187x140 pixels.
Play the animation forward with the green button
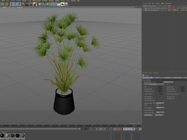pyautogui.click(x=101, y=129)
